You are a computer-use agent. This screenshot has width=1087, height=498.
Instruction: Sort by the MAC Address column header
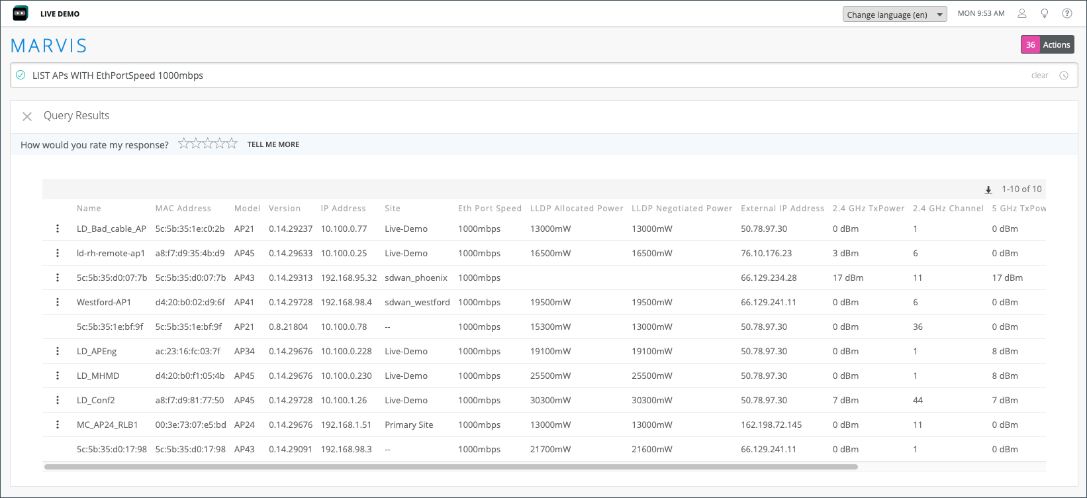tap(183, 208)
